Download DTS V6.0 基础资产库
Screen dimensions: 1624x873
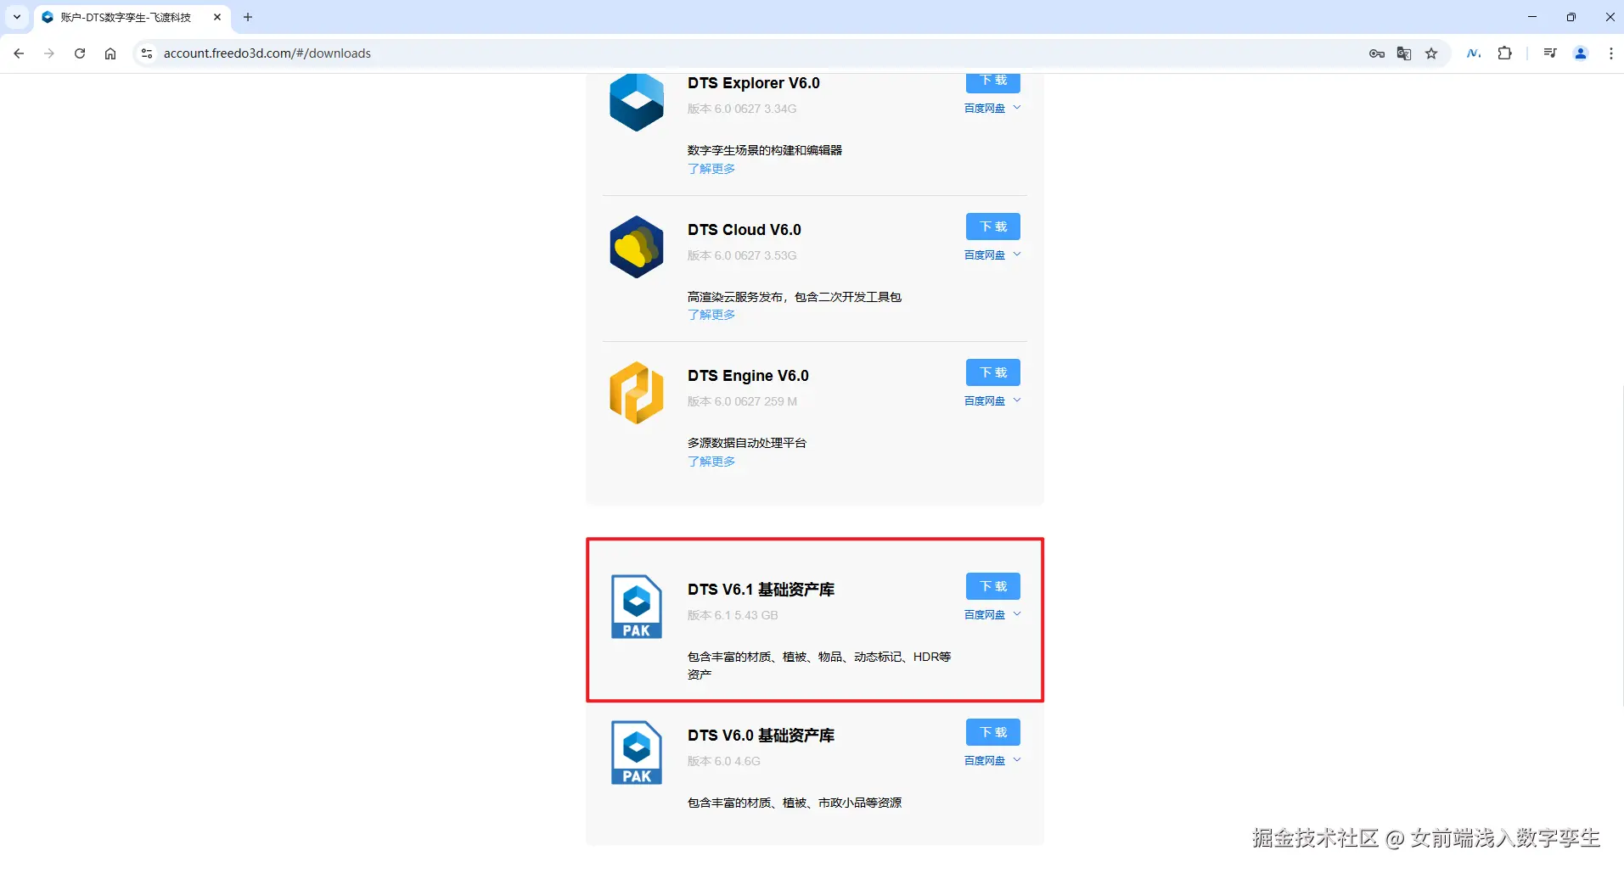[x=993, y=732]
